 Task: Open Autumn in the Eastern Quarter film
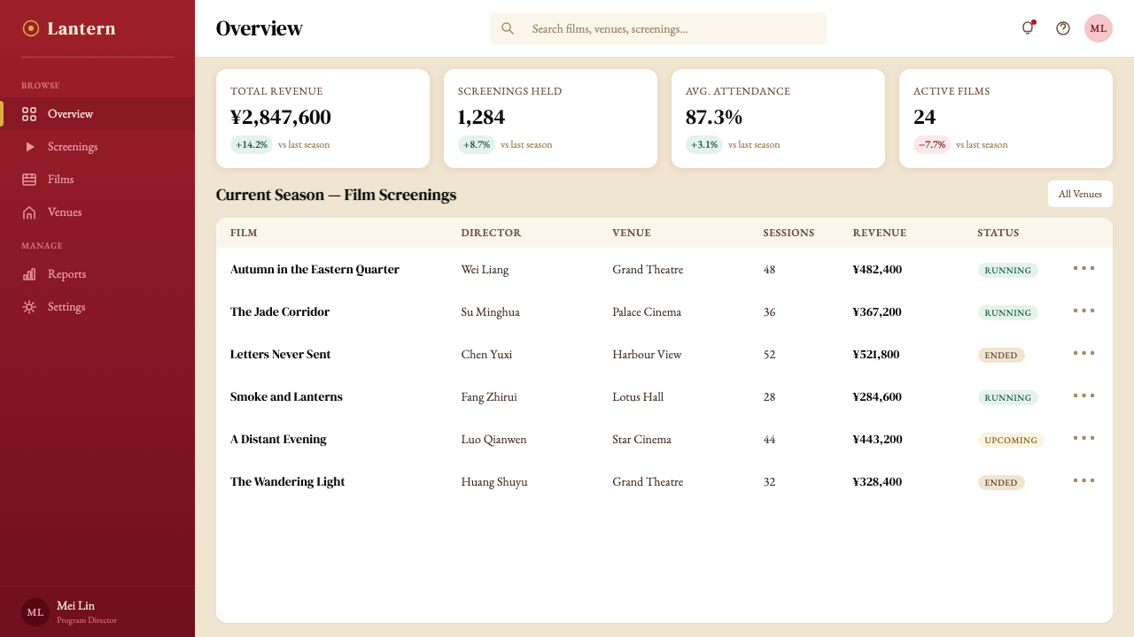(315, 269)
